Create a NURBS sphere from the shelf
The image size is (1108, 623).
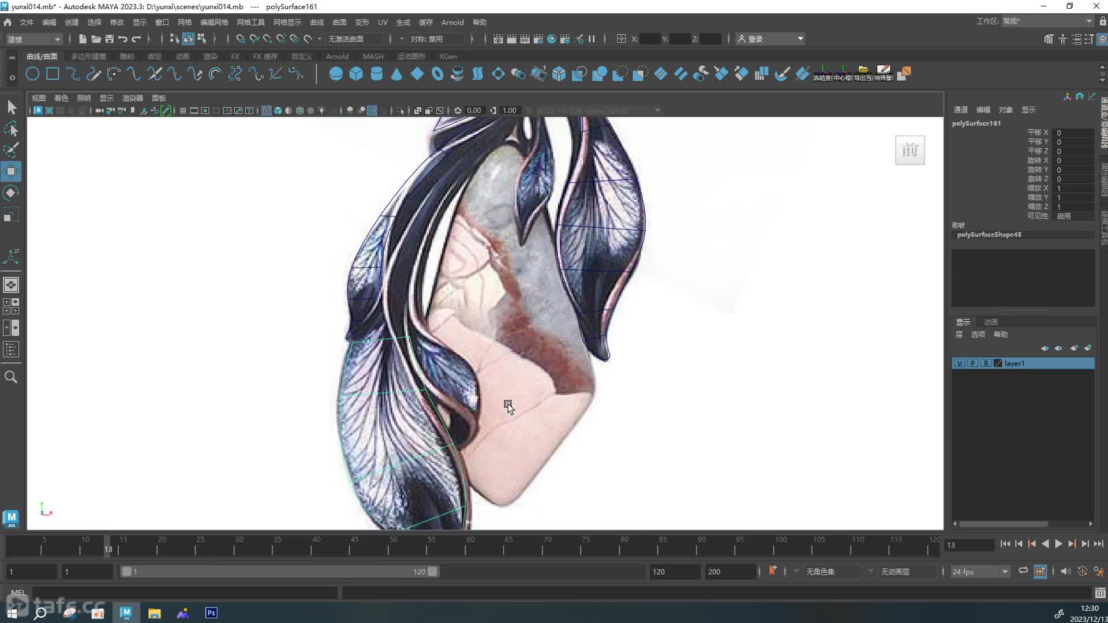335,74
